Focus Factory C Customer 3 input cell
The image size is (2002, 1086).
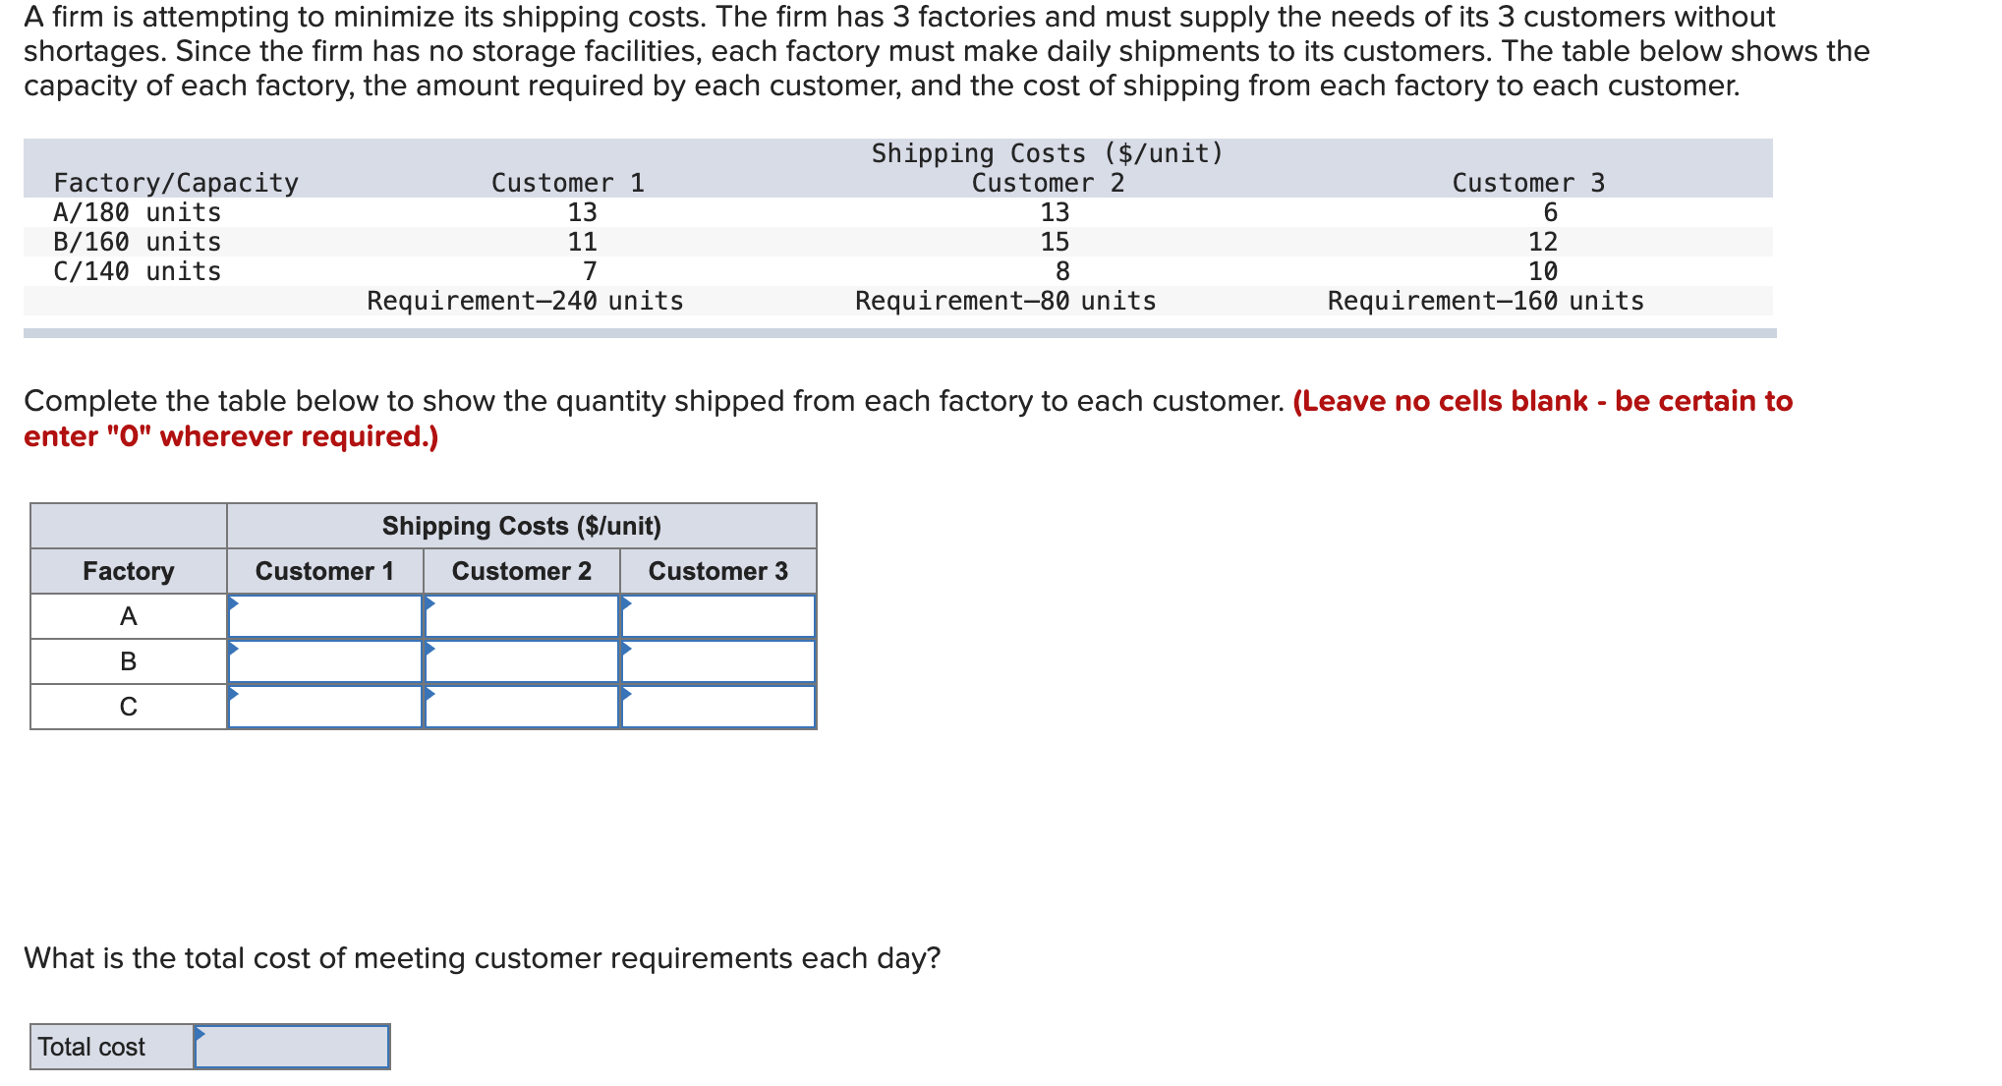(x=718, y=707)
